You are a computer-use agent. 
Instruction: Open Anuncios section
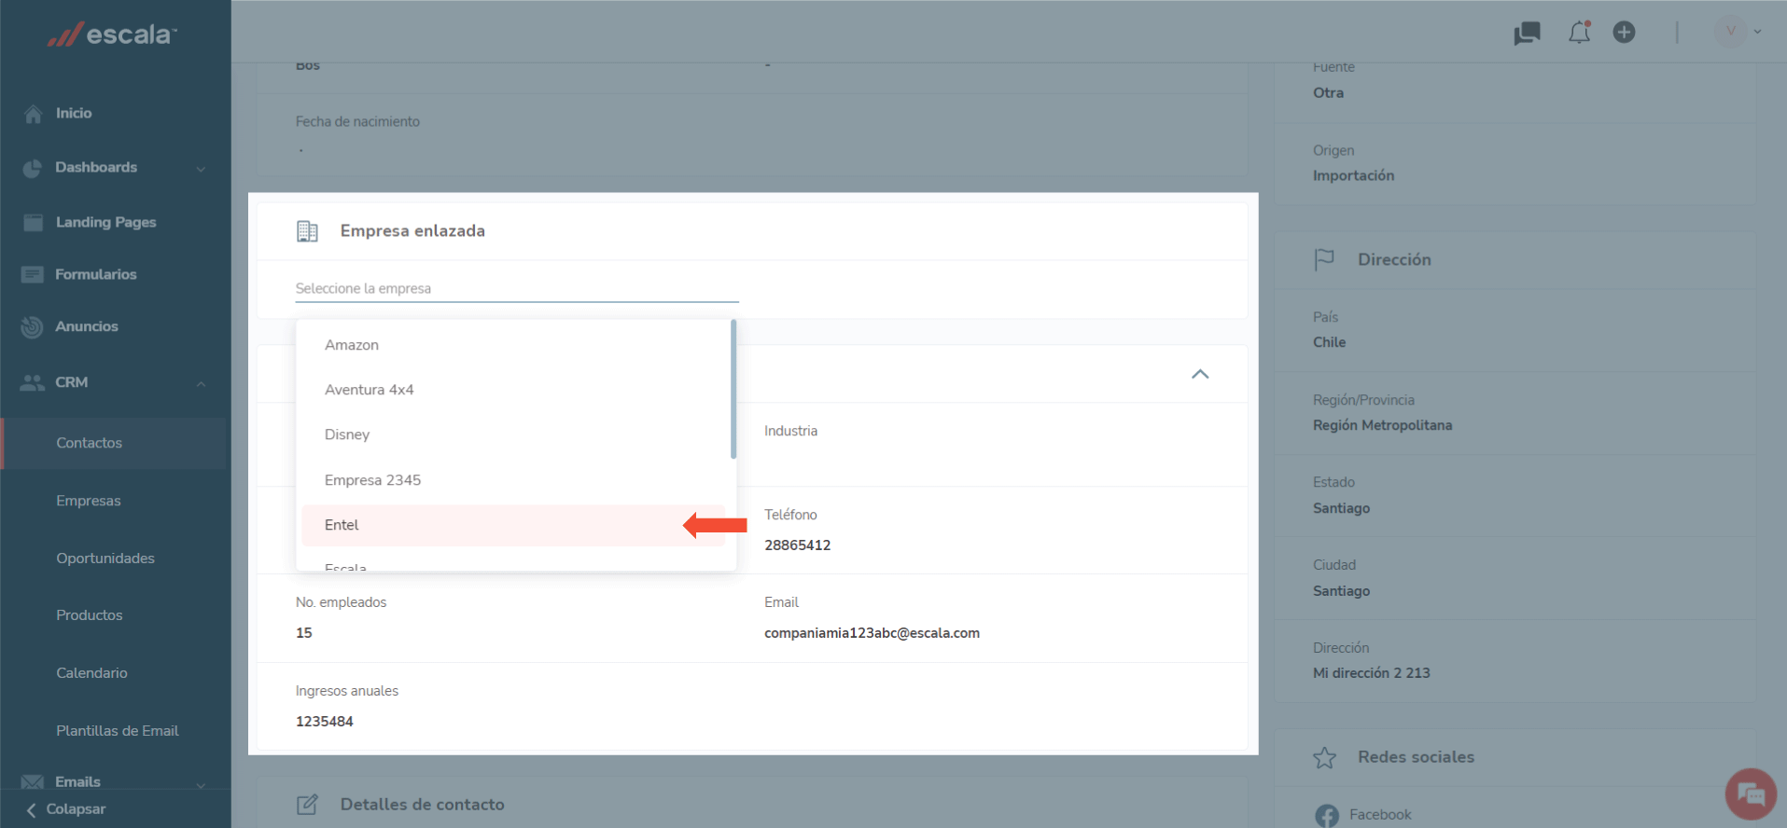click(87, 326)
